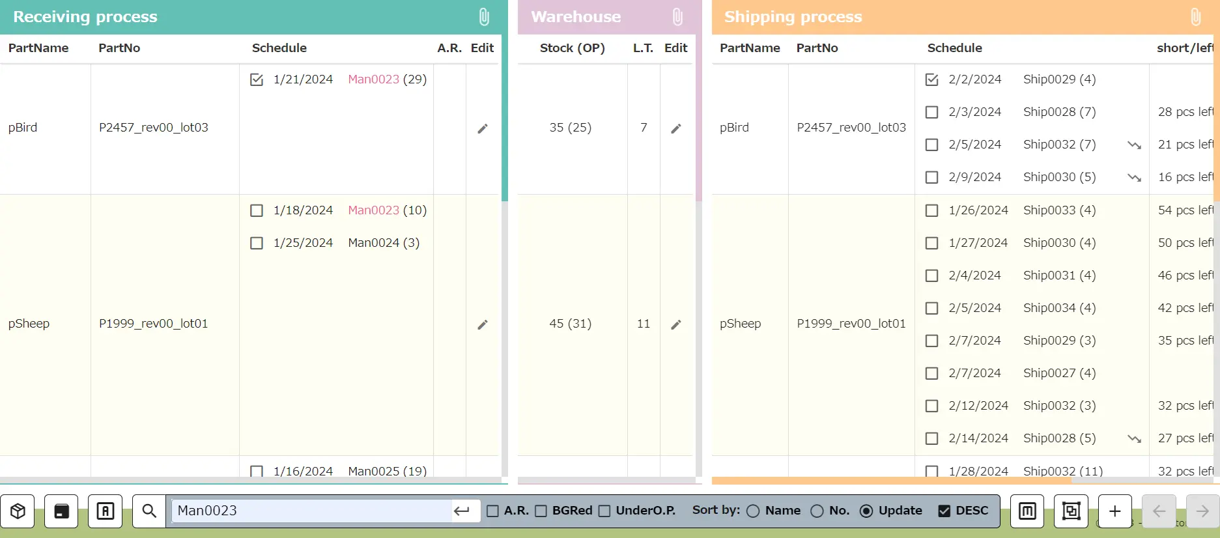Click the Man0023 link dated 1/18/2024
The width and height of the screenshot is (1220, 538).
pyautogui.click(x=373, y=210)
